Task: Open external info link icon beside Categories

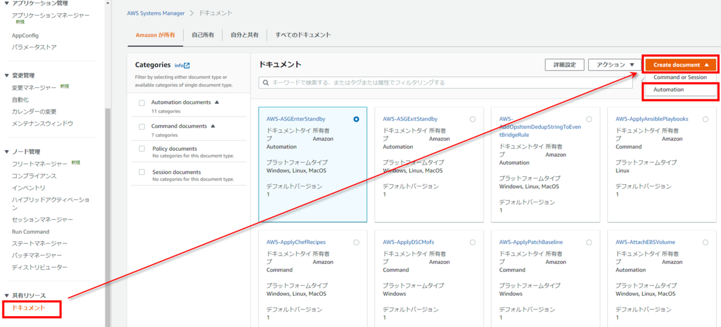Action: tap(187, 66)
